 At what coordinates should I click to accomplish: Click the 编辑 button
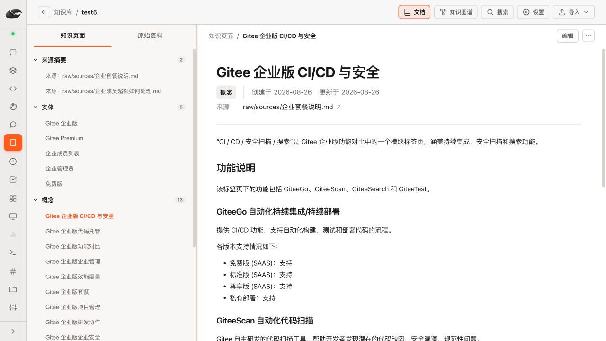click(x=568, y=36)
